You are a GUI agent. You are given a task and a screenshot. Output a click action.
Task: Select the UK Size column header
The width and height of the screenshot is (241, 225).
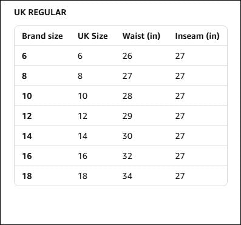click(93, 36)
